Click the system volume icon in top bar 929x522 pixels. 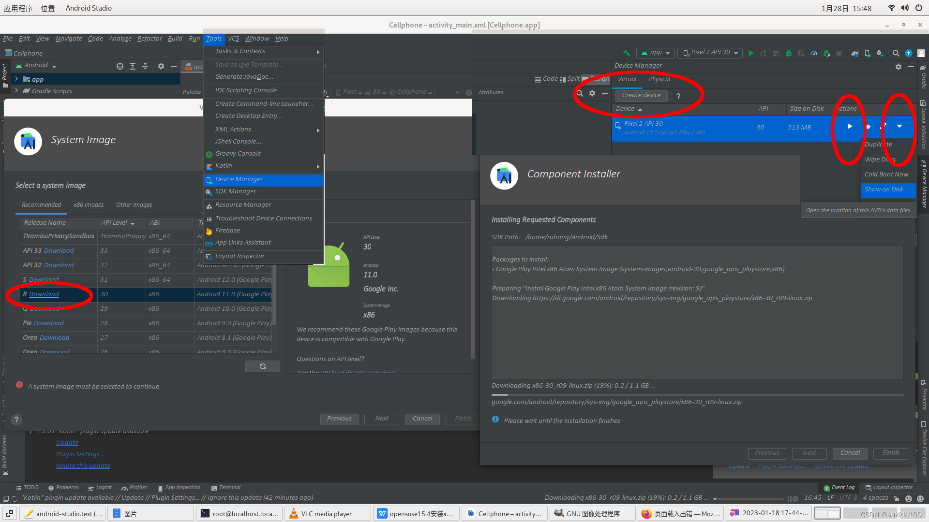click(x=905, y=8)
